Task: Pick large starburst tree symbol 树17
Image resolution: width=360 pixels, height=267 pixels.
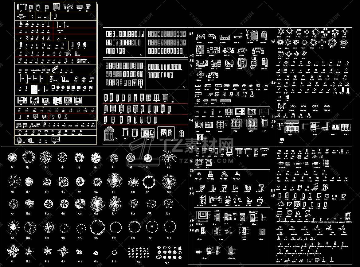Action: pyautogui.click(x=115, y=181)
